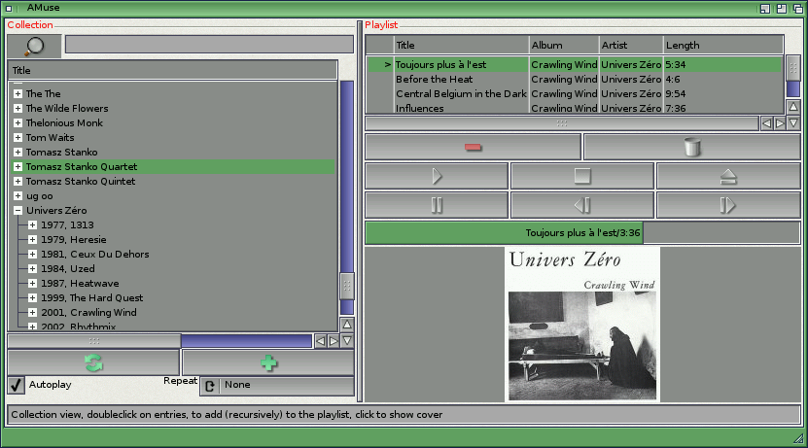808x448 pixels.
Task: Expand The The artist node
Action: point(18,93)
